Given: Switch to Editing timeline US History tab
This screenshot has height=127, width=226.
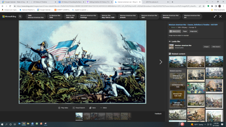Looking at the screenshot, I should pyautogui.click(x=99, y=2).
